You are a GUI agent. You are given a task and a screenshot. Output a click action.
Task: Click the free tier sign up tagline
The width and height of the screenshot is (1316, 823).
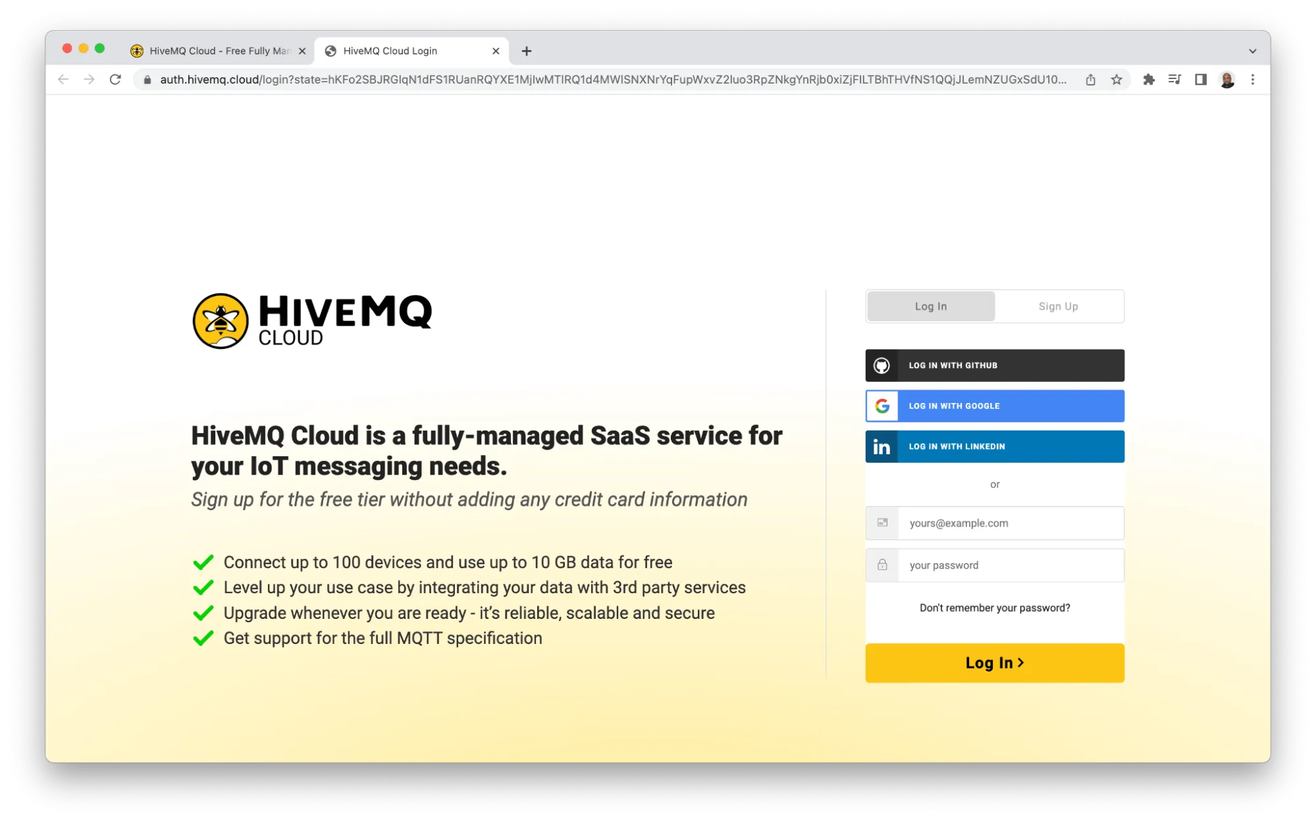469,500
